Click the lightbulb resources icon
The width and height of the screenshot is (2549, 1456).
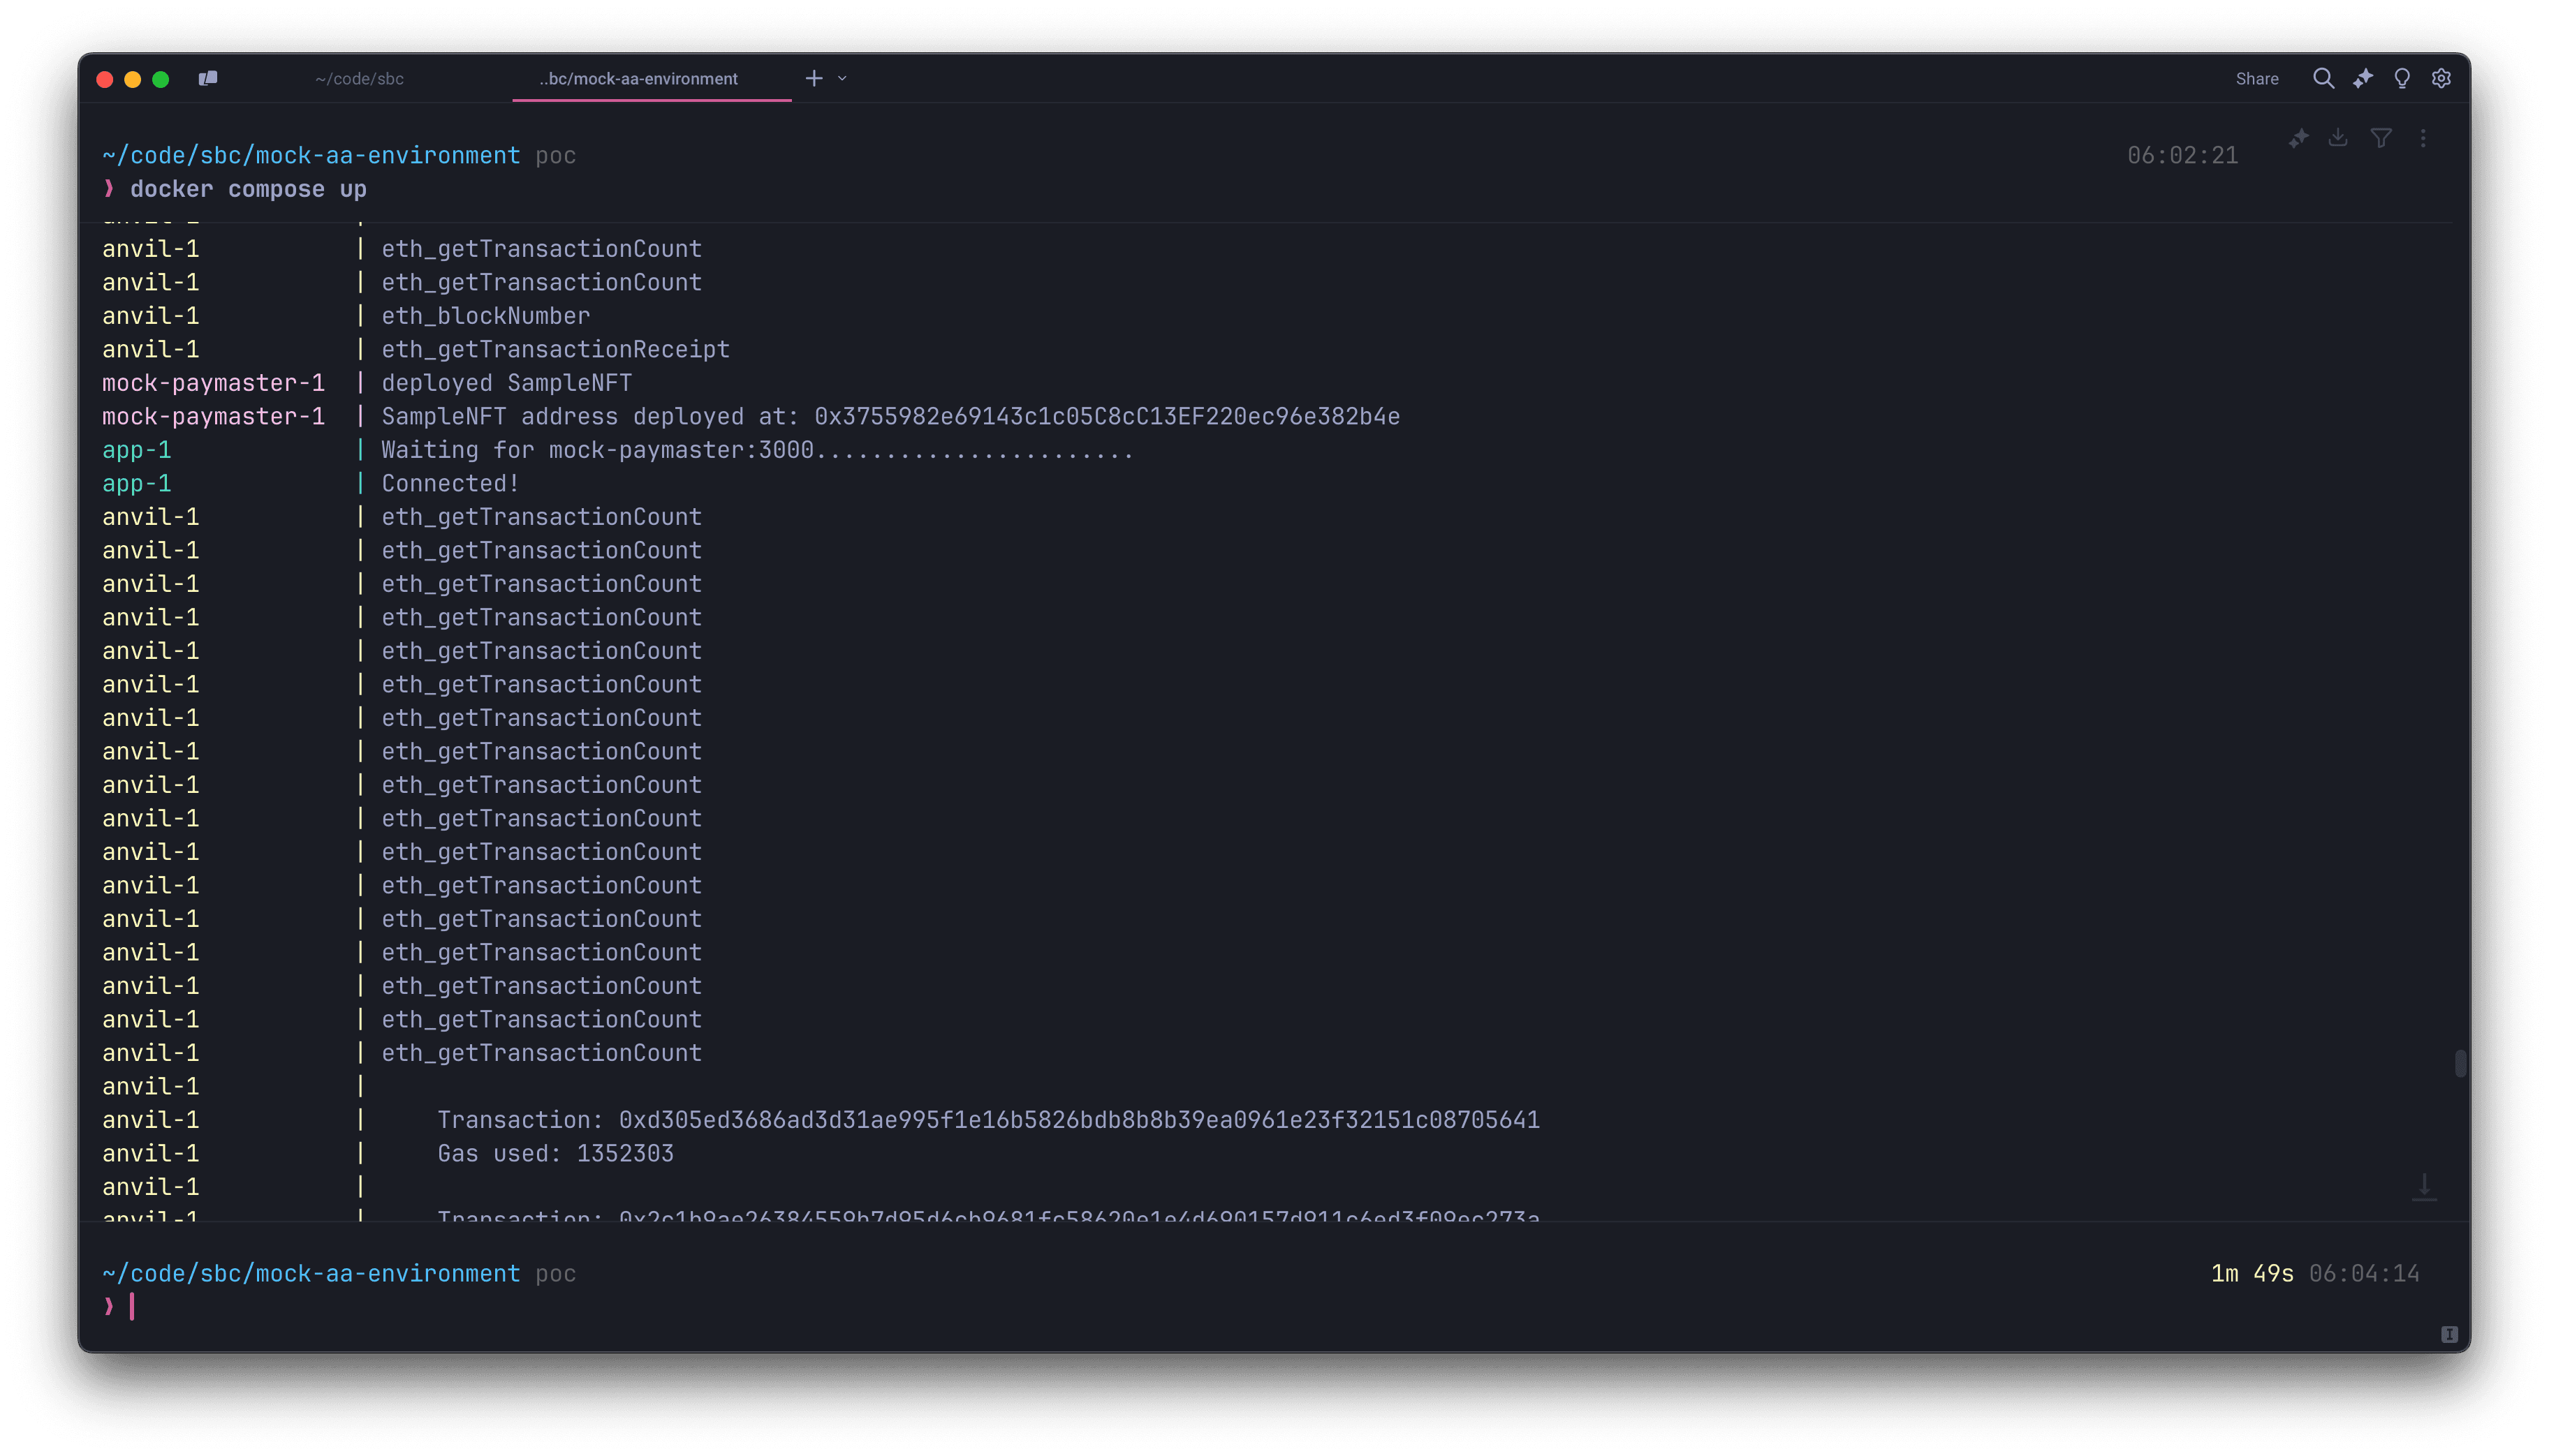click(x=2402, y=78)
